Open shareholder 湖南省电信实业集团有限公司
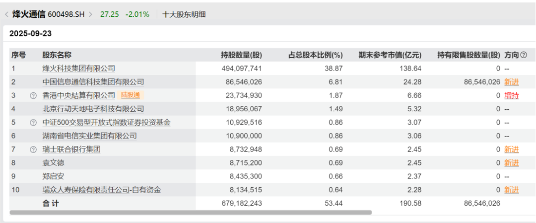Screen dimensions: 536x223 tap(89, 136)
